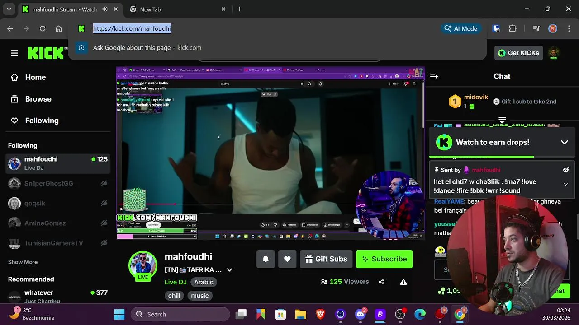The height and width of the screenshot is (325, 579).
Task: Click the Gift Subs button
Action: (x=326, y=259)
